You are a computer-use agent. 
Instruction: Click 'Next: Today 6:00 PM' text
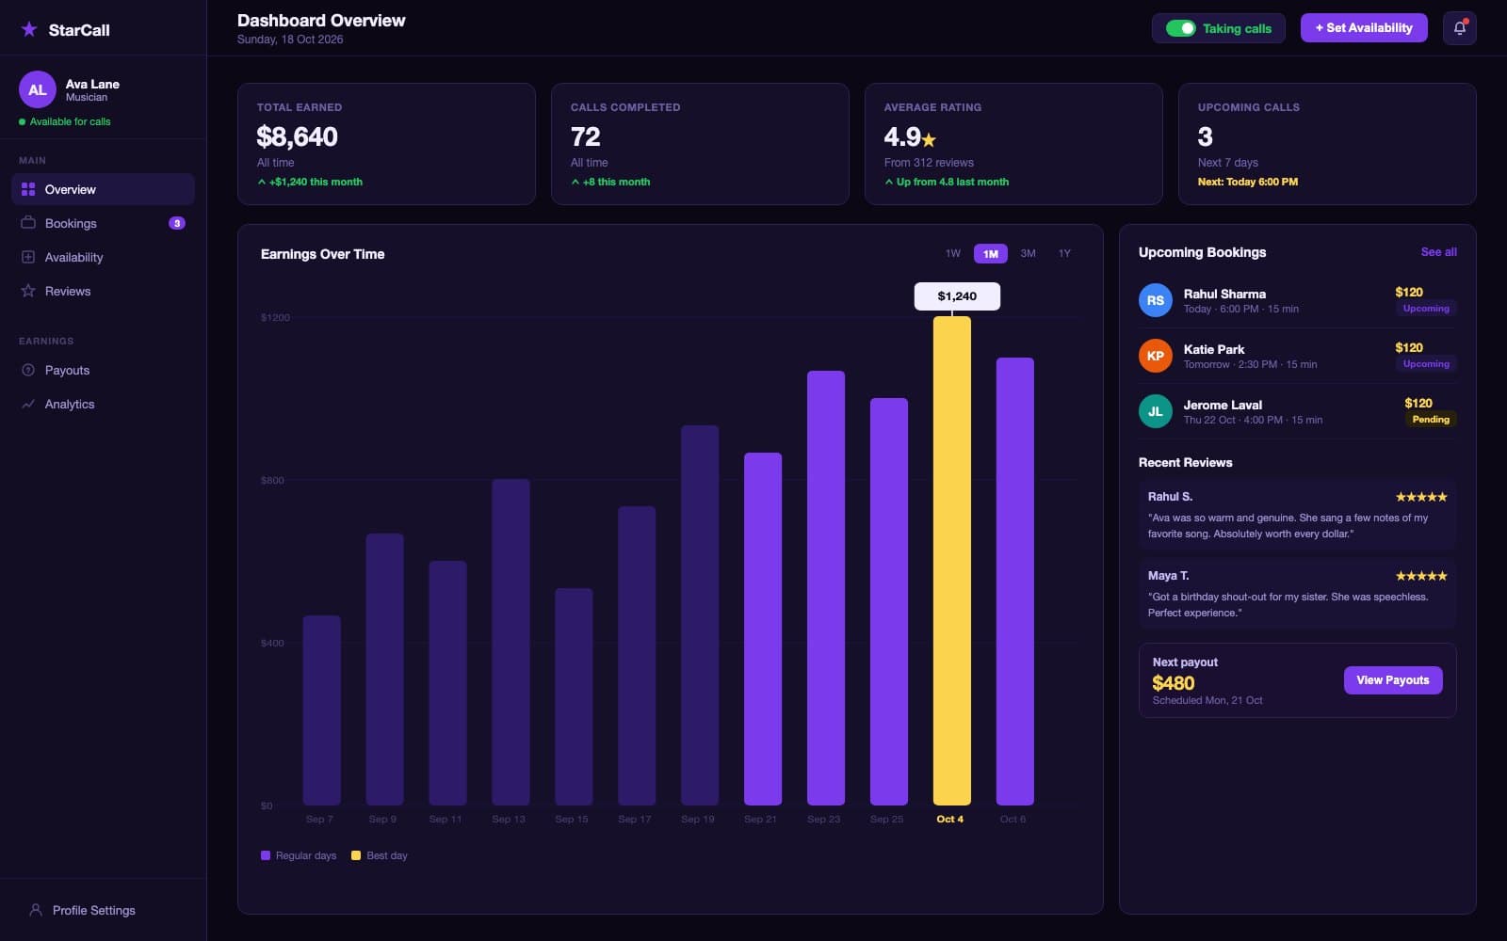[x=1248, y=182]
